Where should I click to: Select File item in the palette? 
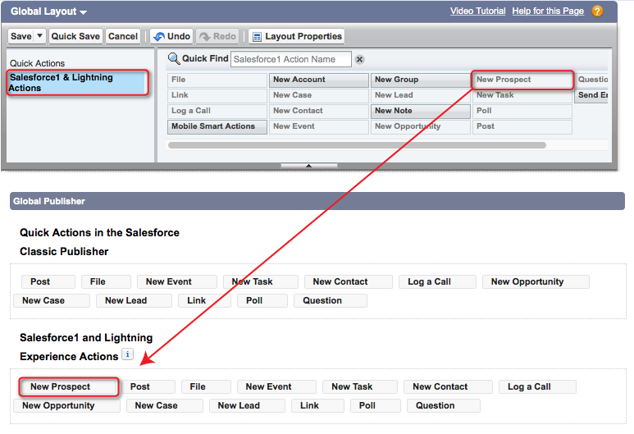(x=217, y=80)
